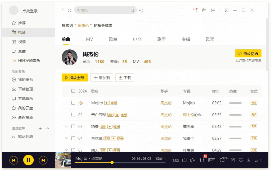Screen dimensions: 271x170
Task: Check the 青花瓷 row checkbox
Action: tap(73, 138)
